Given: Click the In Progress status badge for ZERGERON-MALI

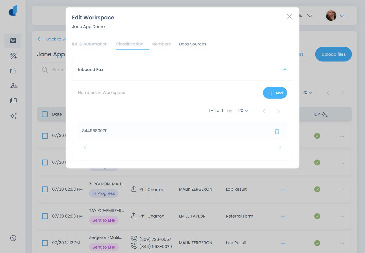Looking at the screenshot, I should pos(104,193).
